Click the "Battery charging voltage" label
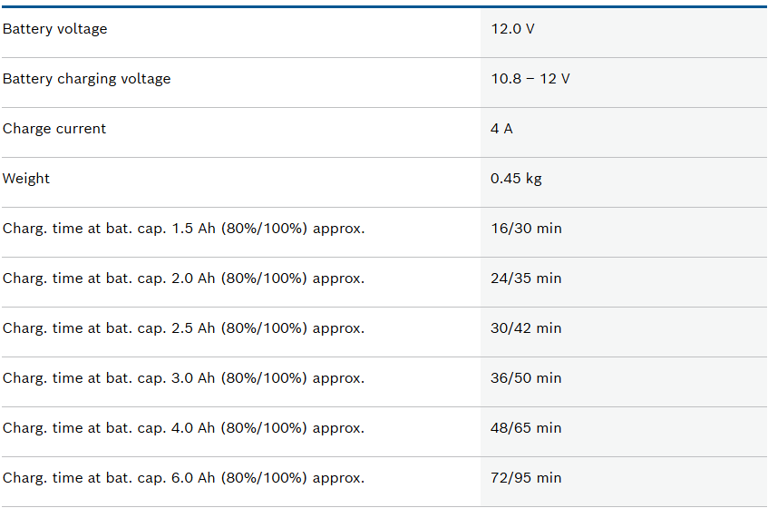Screen dimensions: 768x508 [x=87, y=79]
